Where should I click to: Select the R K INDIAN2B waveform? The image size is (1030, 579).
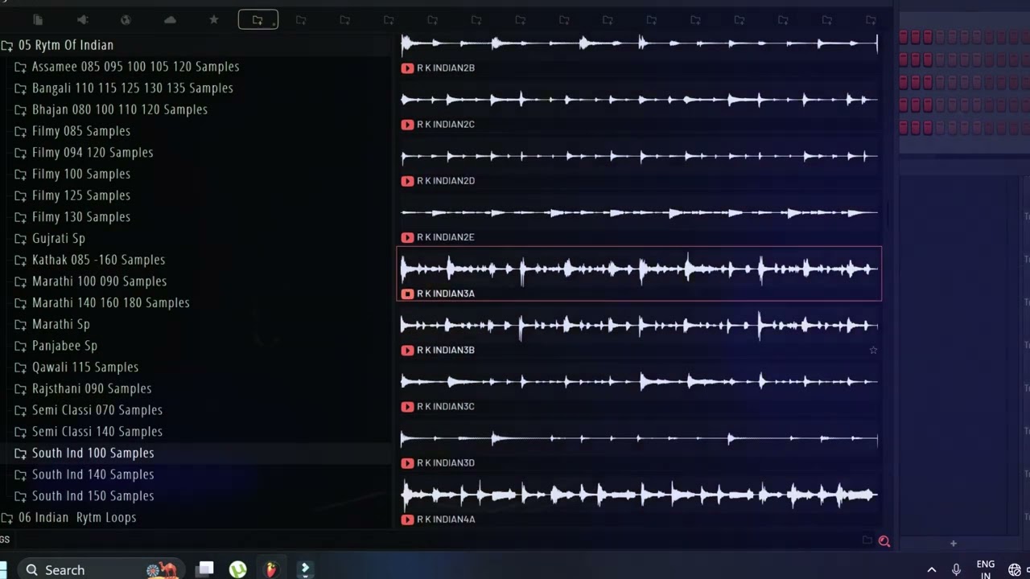tap(639, 43)
